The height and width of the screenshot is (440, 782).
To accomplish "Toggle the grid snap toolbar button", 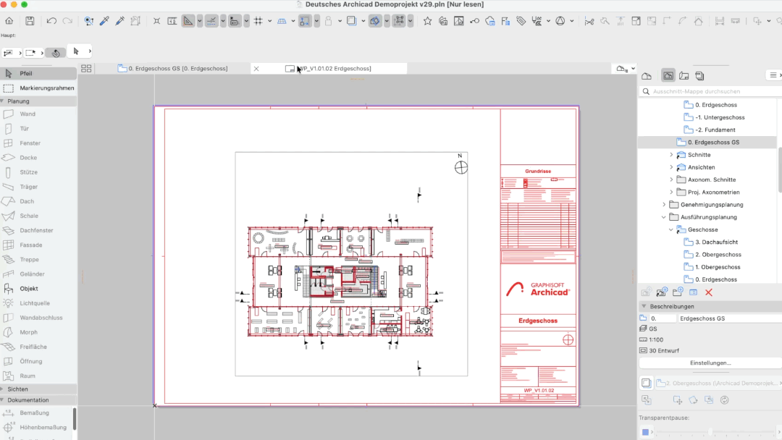I will point(258,21).
